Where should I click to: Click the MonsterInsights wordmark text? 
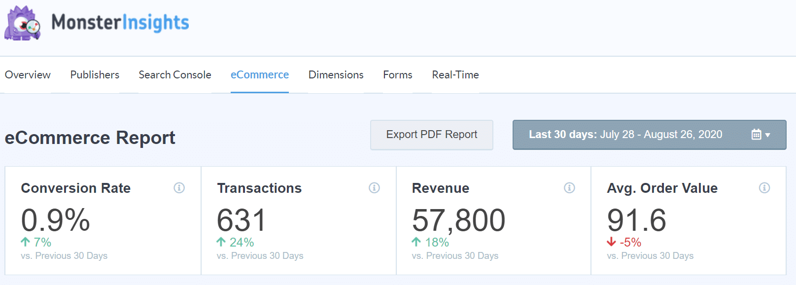[120, 23]
